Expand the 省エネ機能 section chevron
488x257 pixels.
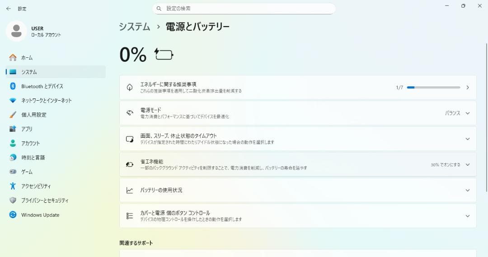click(x=468, y=165)
